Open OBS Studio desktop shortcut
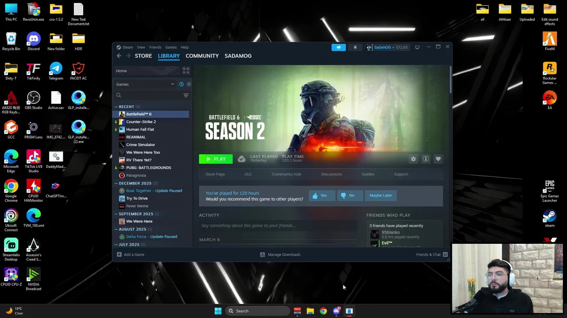Image resolution: width=567 pixels, height=318 pixels. point(33,101)
